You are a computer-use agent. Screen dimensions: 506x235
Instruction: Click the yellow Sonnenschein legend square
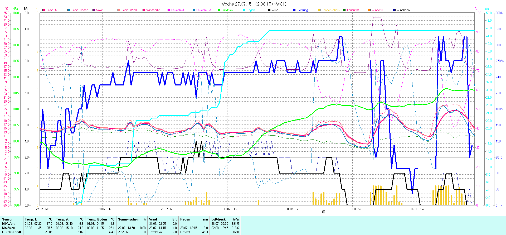point(319,10)
